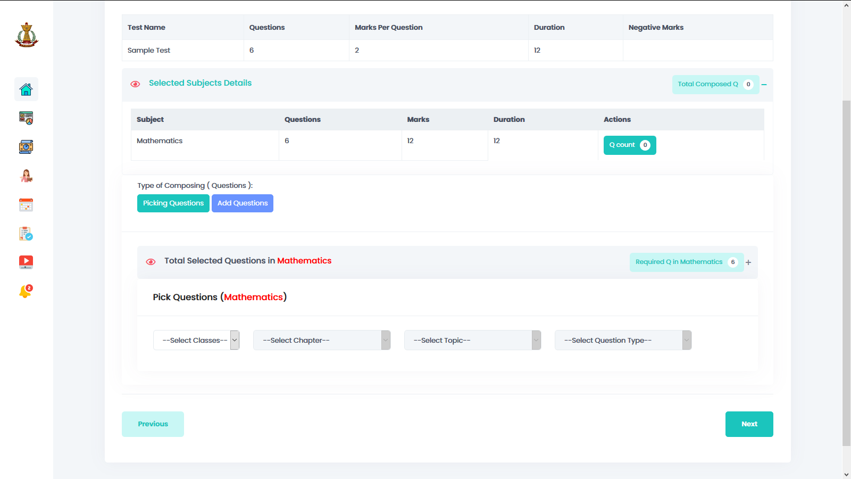The height and width of the screenshot is (479, 851).
Task: Click the Marks Per Question column header
Action: (439, 28)
